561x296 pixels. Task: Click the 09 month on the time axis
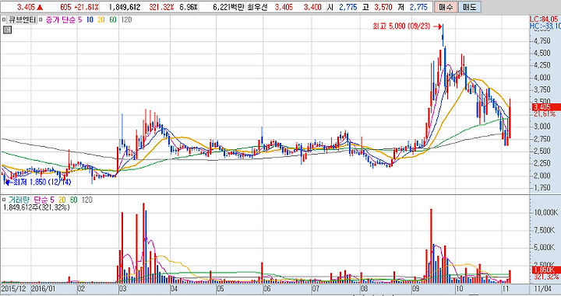tap(415, 288)
